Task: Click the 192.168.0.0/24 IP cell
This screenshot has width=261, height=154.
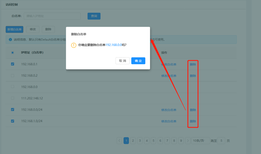Action: [x=32, y=109]
